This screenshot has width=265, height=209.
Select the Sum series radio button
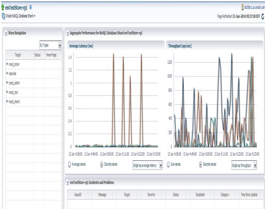coord(168,165)
